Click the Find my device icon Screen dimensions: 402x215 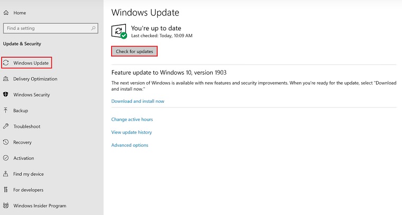click(6, 174)
